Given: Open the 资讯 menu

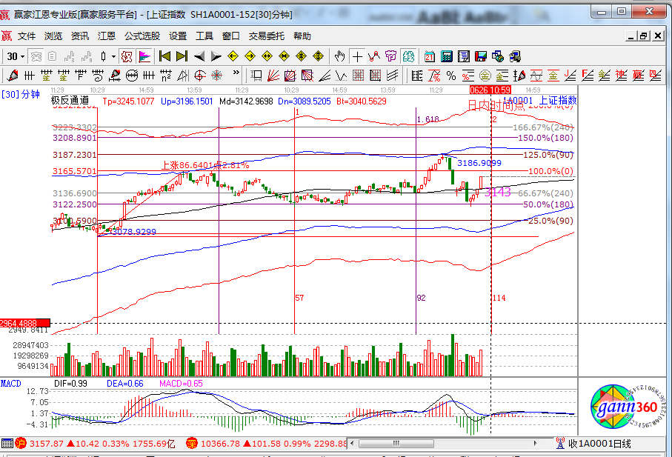Looking at the screenshot, I should click(x=80, y=36).
